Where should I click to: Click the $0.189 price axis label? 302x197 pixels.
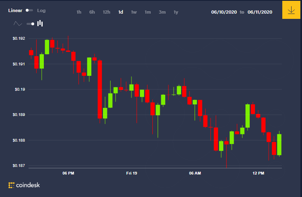(x=19, y=115)
